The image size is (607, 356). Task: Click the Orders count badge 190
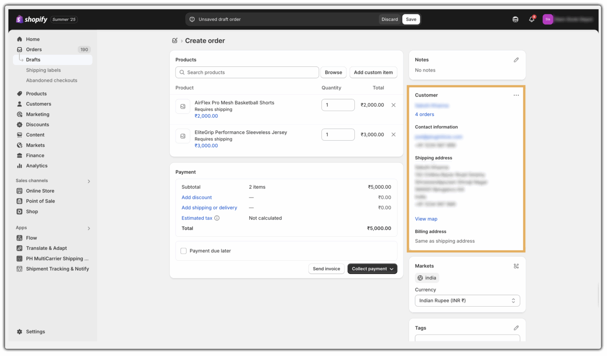84,49
